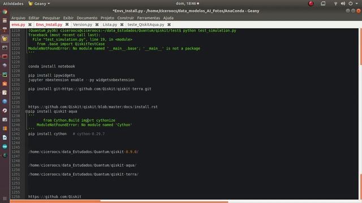Open Ubuntu Software orange bag icon

point(5,83)
